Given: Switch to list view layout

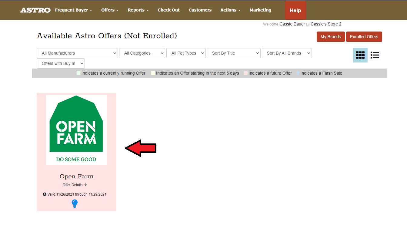Looking at the screenshot, I should point(375,55).
